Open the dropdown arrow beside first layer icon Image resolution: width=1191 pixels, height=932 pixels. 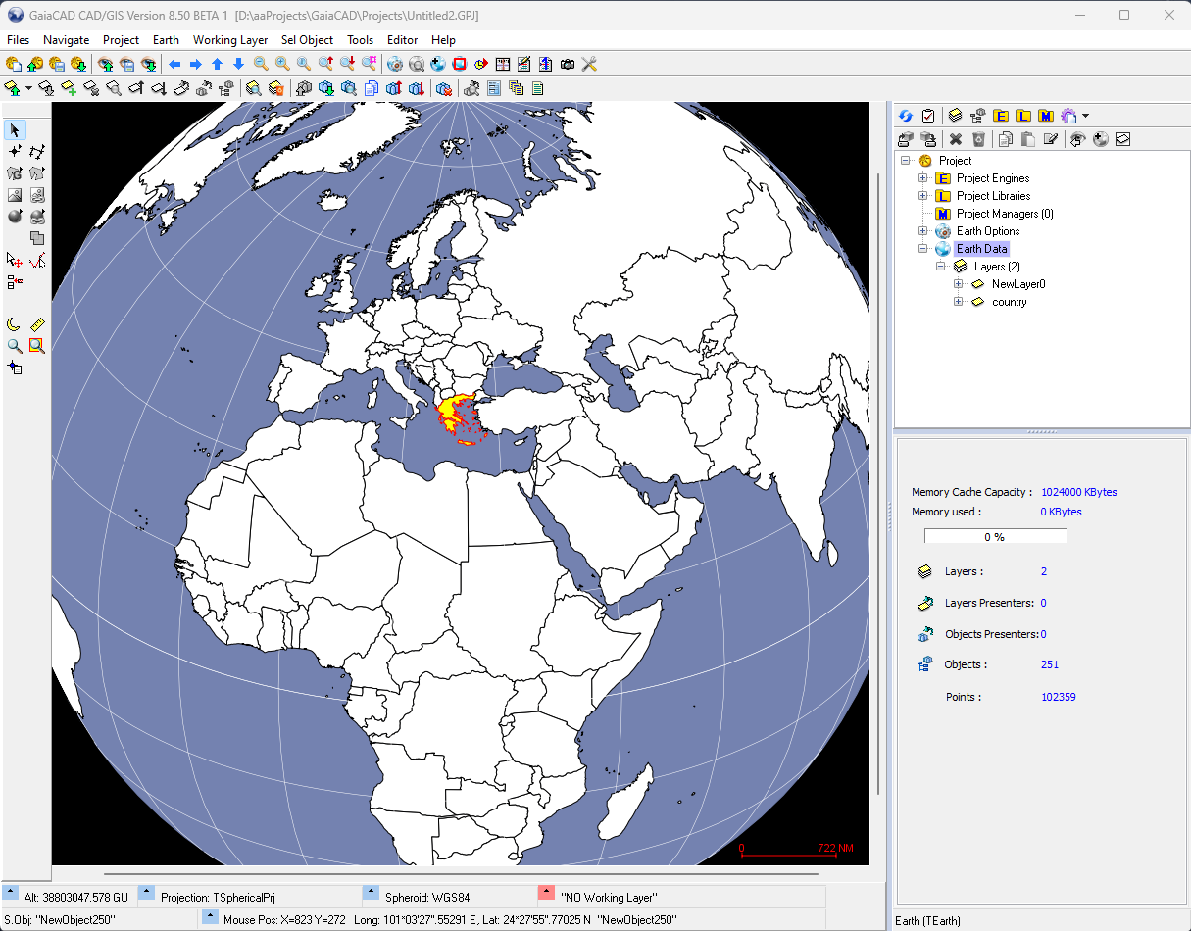(29, 88)
